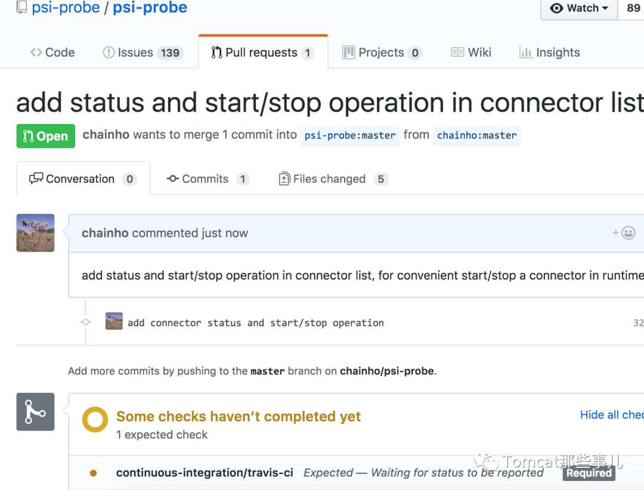The image size is (644, 490).
Task: Click the psi-probe:master base branch label
Action: click(350, 135)
